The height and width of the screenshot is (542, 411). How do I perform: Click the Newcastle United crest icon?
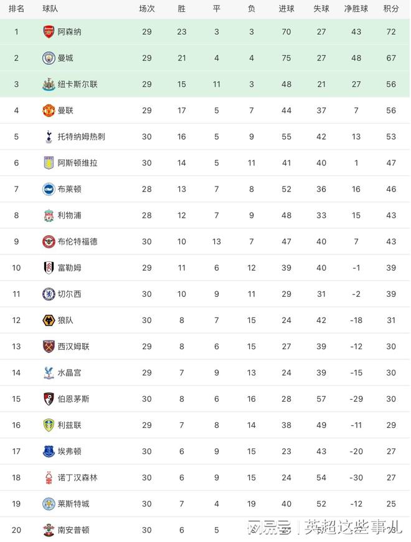[x=49, y=84]
